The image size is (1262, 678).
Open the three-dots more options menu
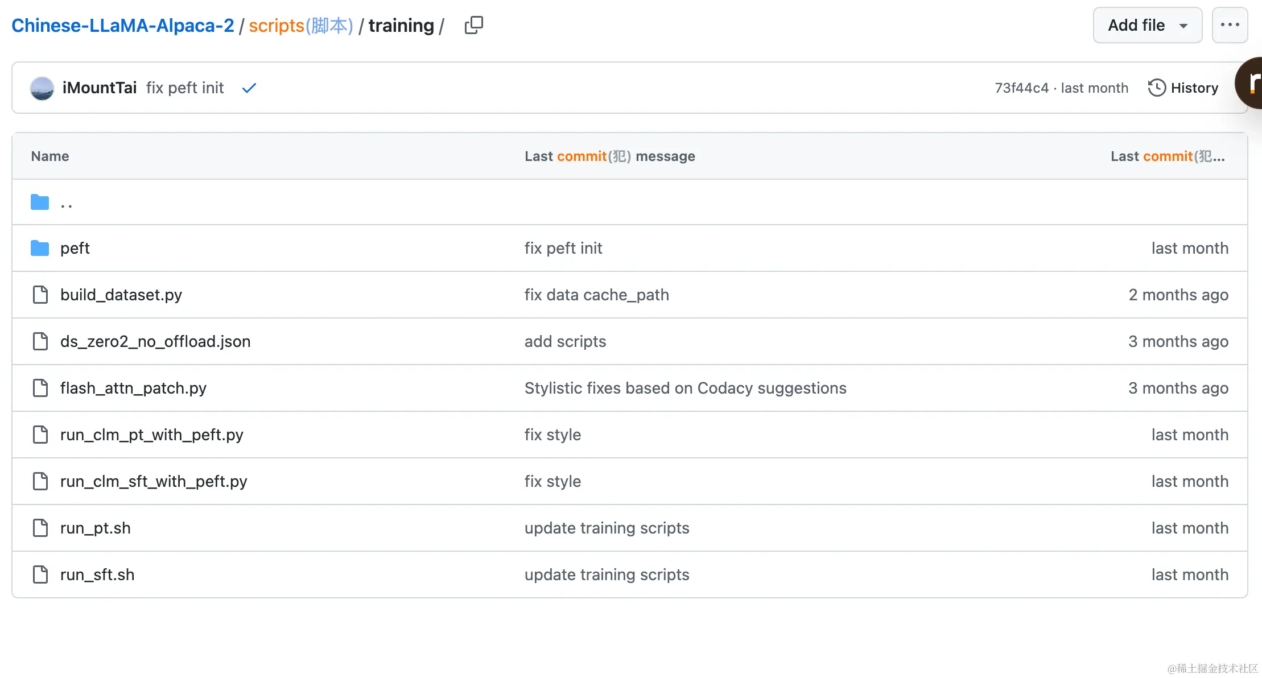coord(1230,25)
